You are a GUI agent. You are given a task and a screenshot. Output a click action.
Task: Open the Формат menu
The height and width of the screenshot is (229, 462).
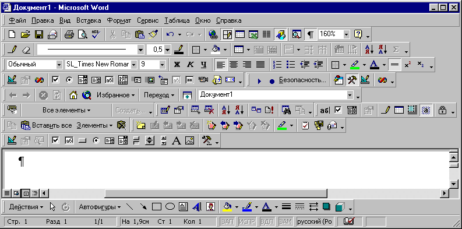[x=119, y=20]
